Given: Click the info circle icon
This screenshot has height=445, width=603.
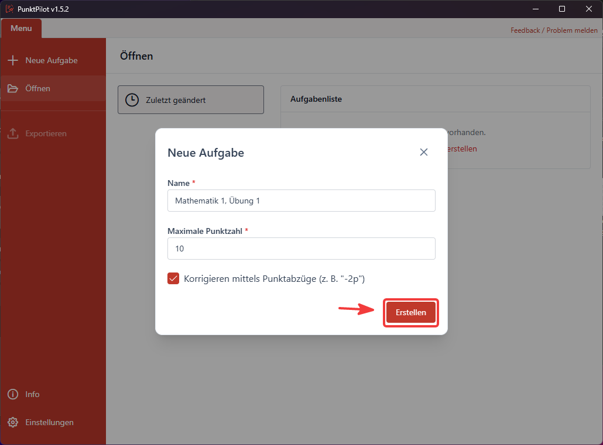Looking at the screenshot, I should (x=13, y=394).
